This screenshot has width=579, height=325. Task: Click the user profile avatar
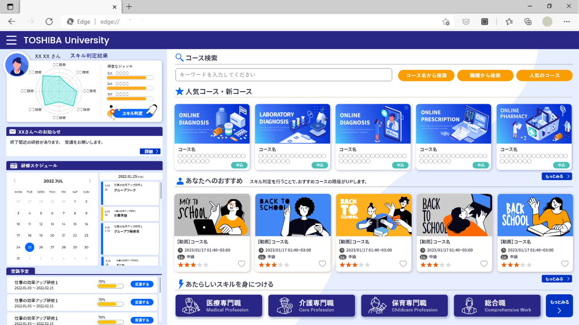pyautogui.click(x=17, y=65)
